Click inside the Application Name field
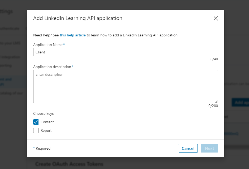This screenshot has width=249, height=169. pos(125,52)
